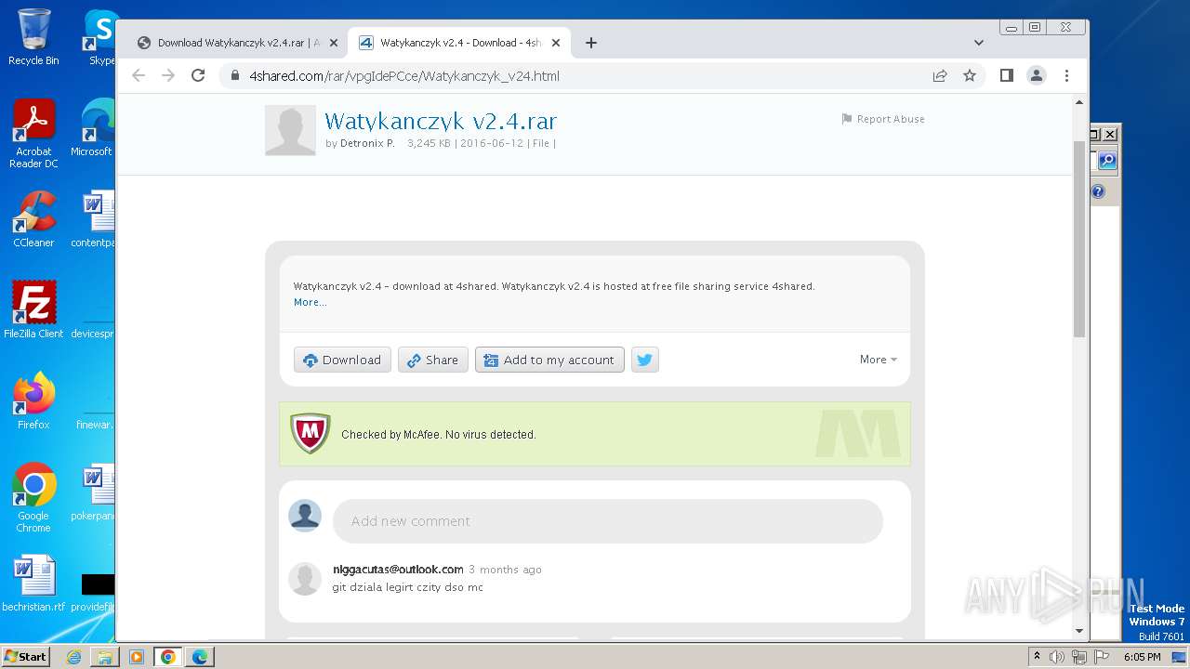Switch to Chrome in the taskbar
This screenshot has height=669, width=1190.
(x=168, y=657)
